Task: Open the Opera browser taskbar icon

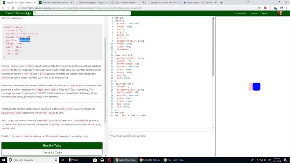Action: point(110,160)
